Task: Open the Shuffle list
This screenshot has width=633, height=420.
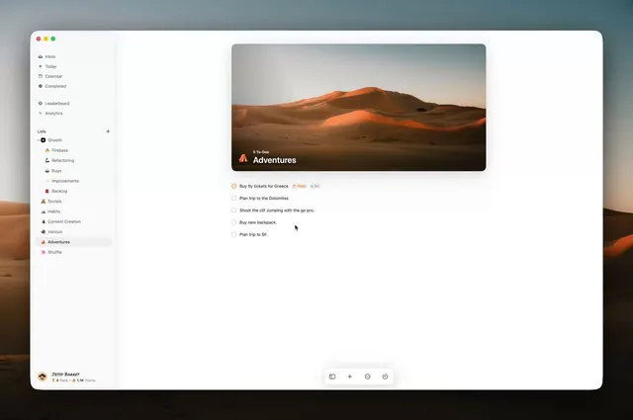Action: pos(51,252)
